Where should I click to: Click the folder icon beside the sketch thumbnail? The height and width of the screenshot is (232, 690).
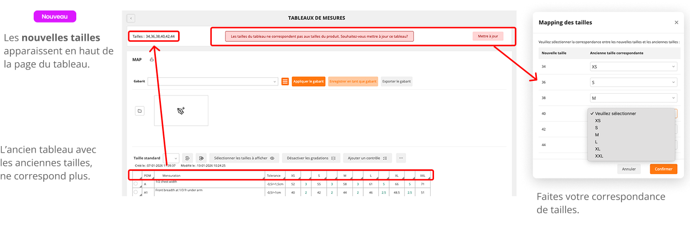click(x=140, y=111)
